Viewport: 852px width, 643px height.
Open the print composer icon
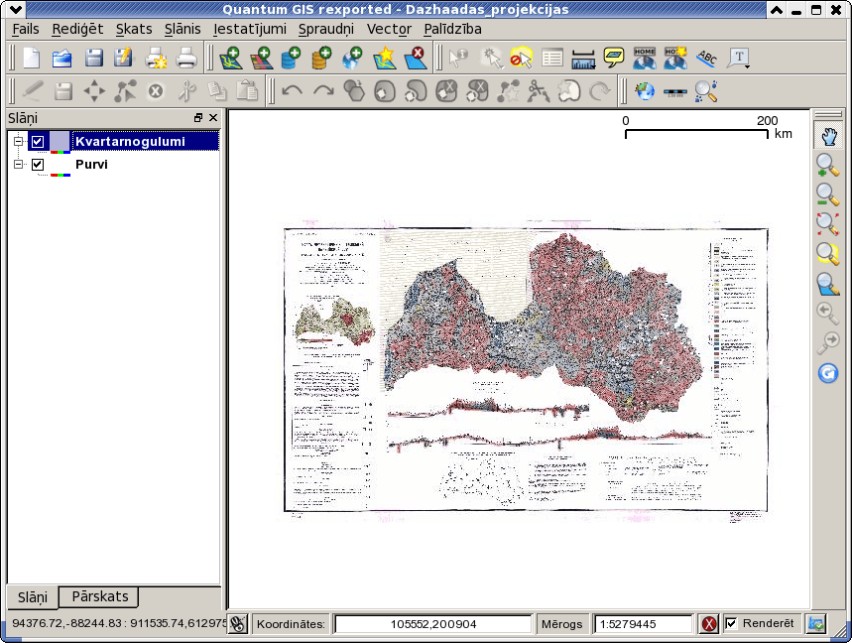tap(156, 58)
